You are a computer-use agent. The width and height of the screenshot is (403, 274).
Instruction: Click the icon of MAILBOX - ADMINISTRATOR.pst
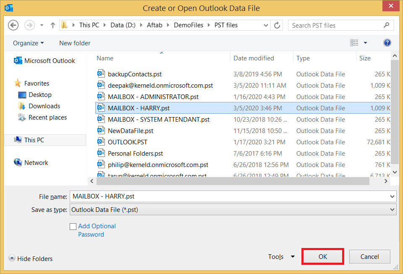coord(101,96)
